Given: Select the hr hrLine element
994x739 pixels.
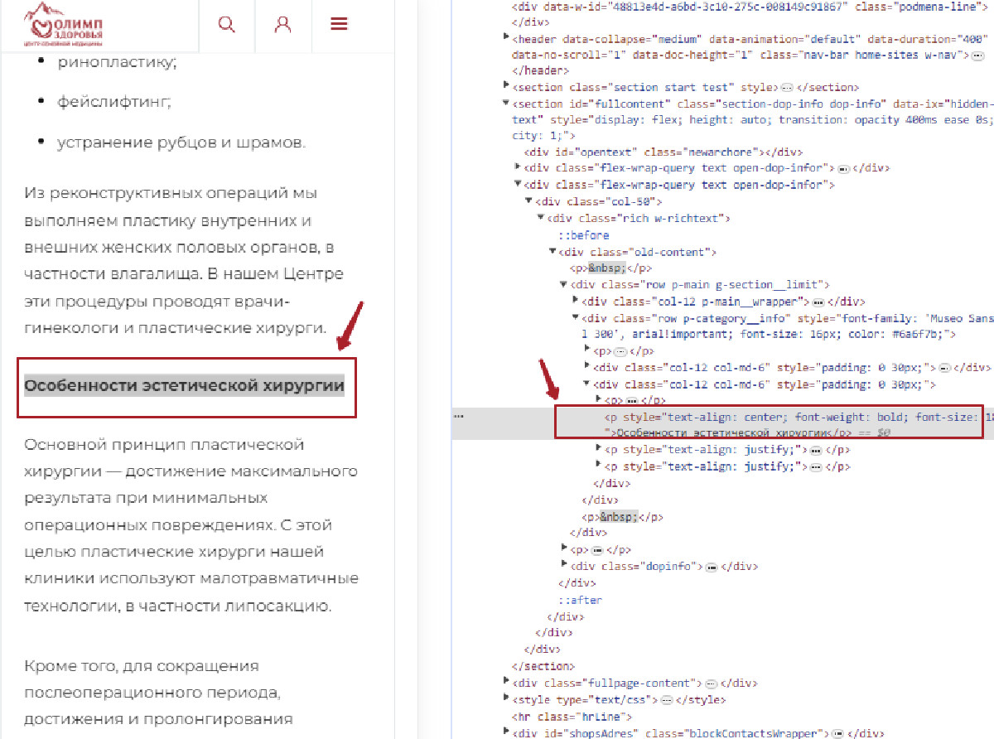Looking at the screenshot, I should (x=572, y=717).
